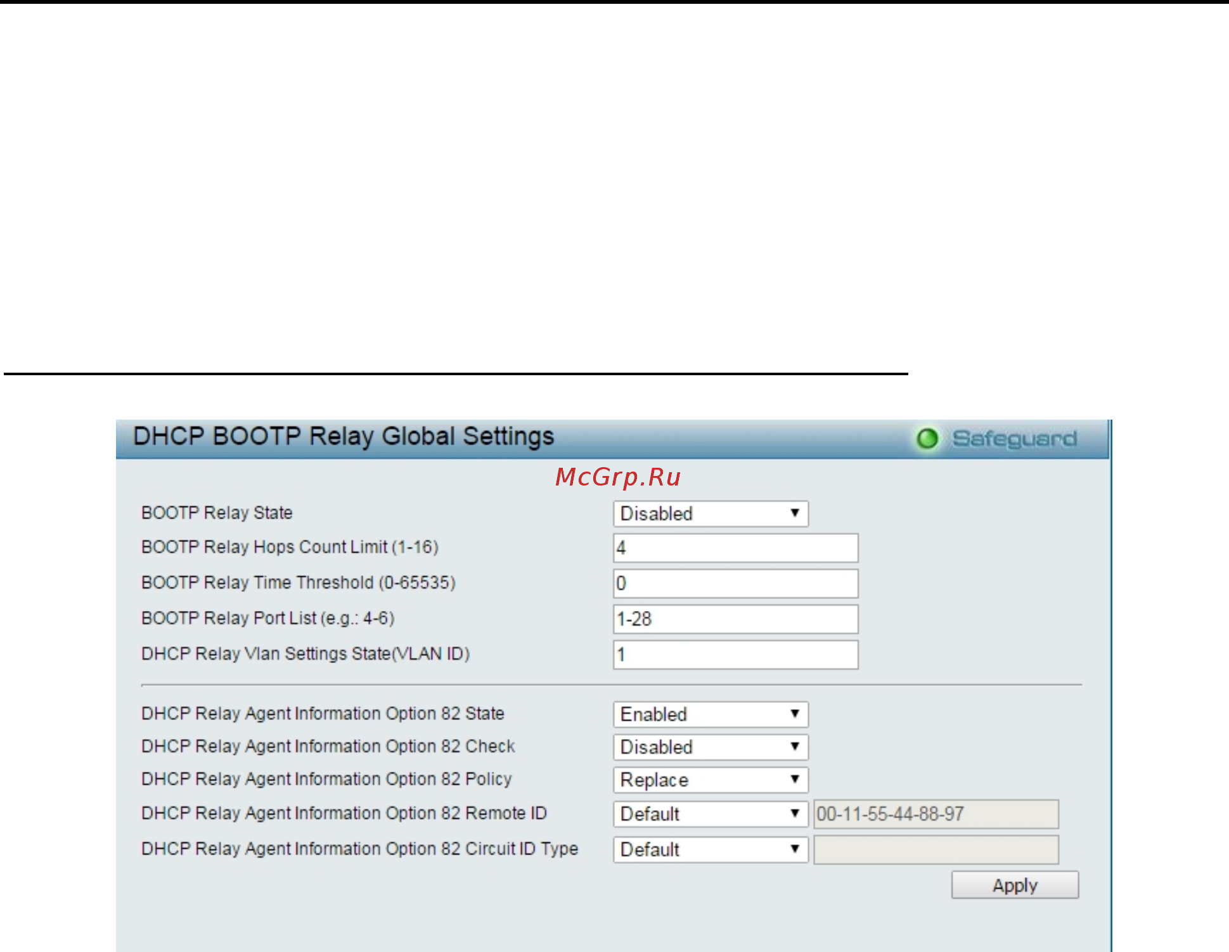1229x952 pixels.
Task: Open the Option 82 Circuit ID Type dropdown
Action: pos(711,850)
